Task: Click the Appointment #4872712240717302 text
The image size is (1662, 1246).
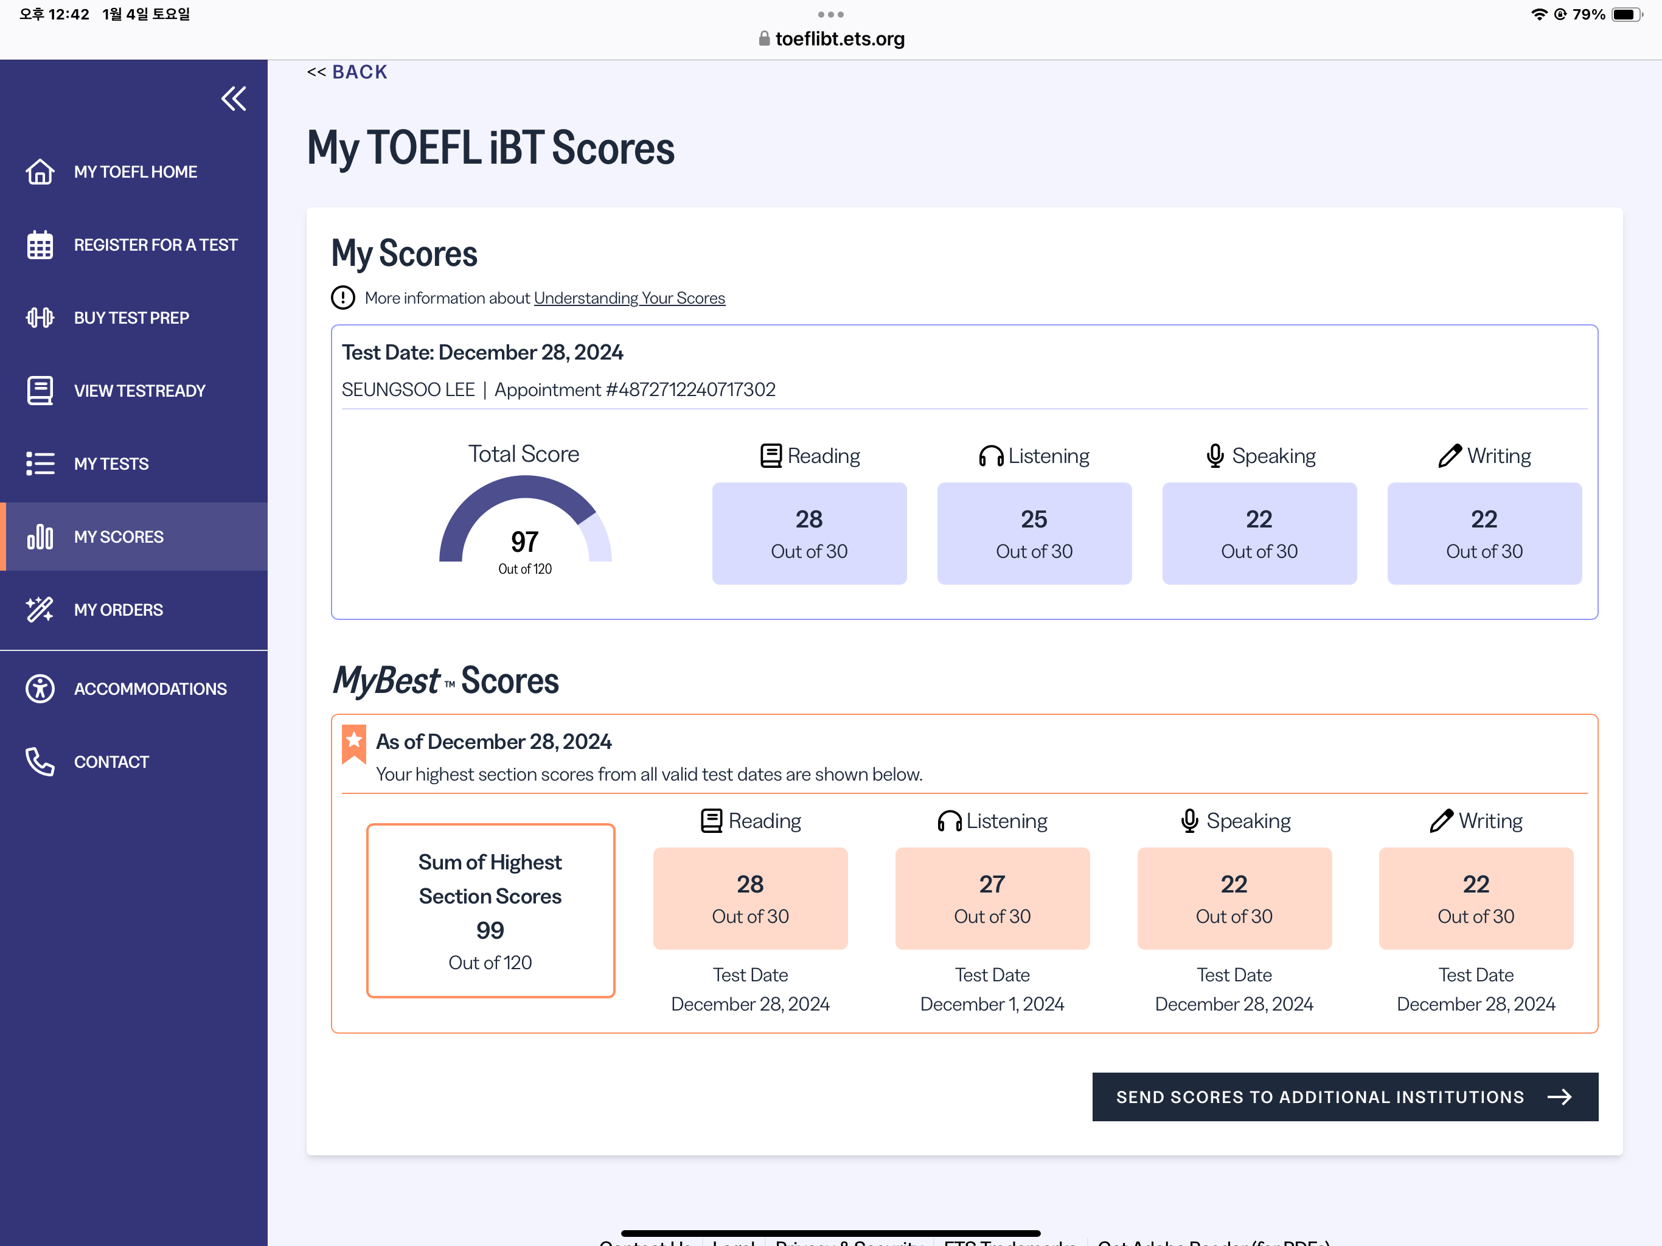Action: [635, 389]
